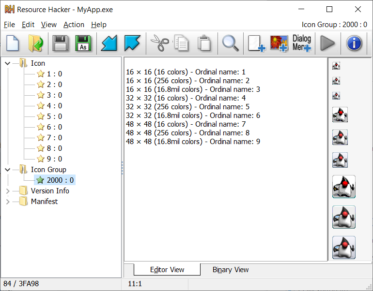Click the New blank script toolbar icon
The image size is (373, 291).
(13, 43)
